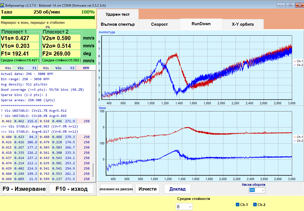Click the Плоскост 2 group heading
The width and height of the screenshot is (304, 211).
(x=56, y=32)
